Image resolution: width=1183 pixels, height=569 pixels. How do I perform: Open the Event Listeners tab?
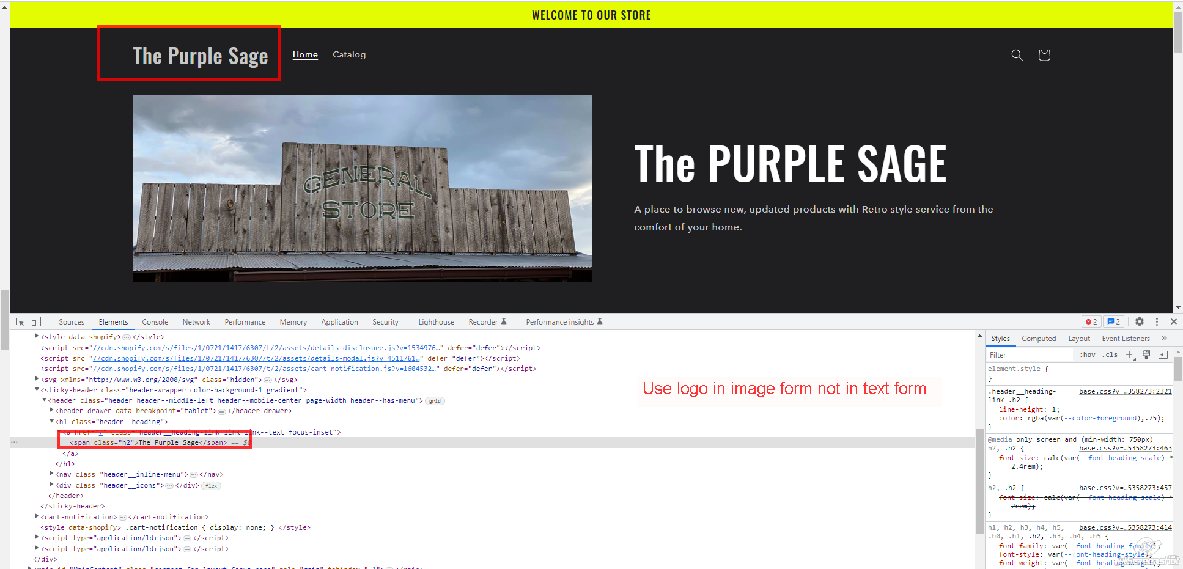pyautogui.click(x=1126, y=339)
